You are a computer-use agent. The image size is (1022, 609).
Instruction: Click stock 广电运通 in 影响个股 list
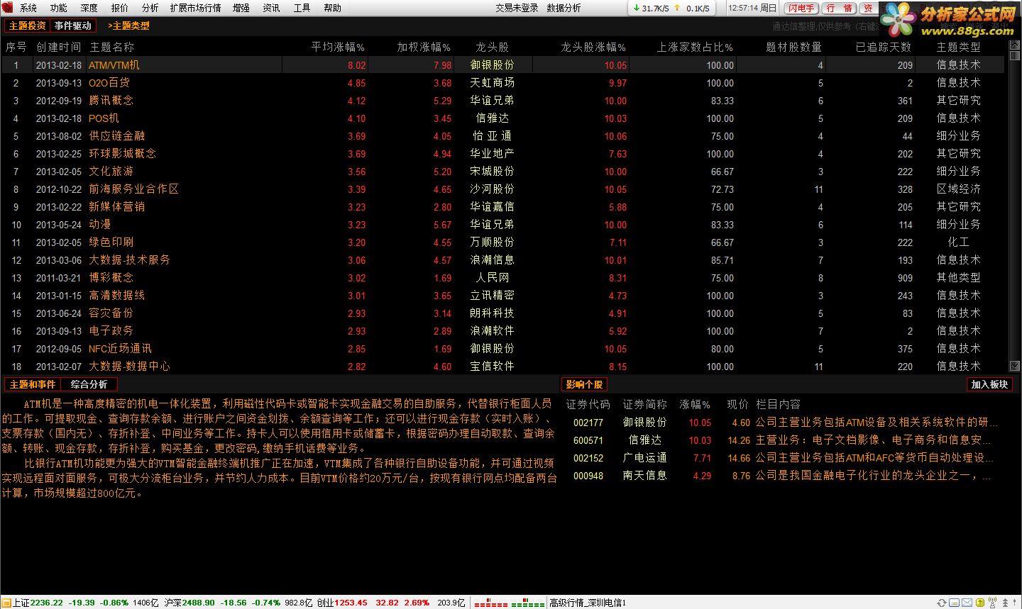tap(645, 458)
